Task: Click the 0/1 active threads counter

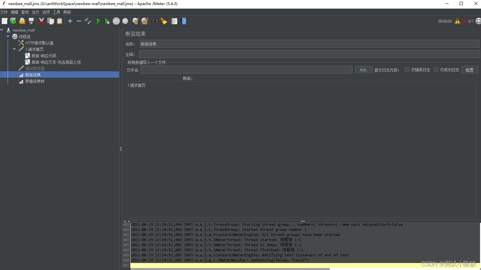Action: (x=471, y=21)
